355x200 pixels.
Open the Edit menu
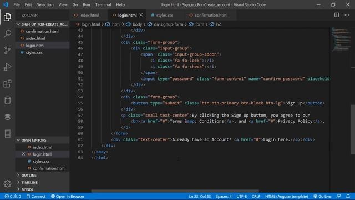coord(28,4)
